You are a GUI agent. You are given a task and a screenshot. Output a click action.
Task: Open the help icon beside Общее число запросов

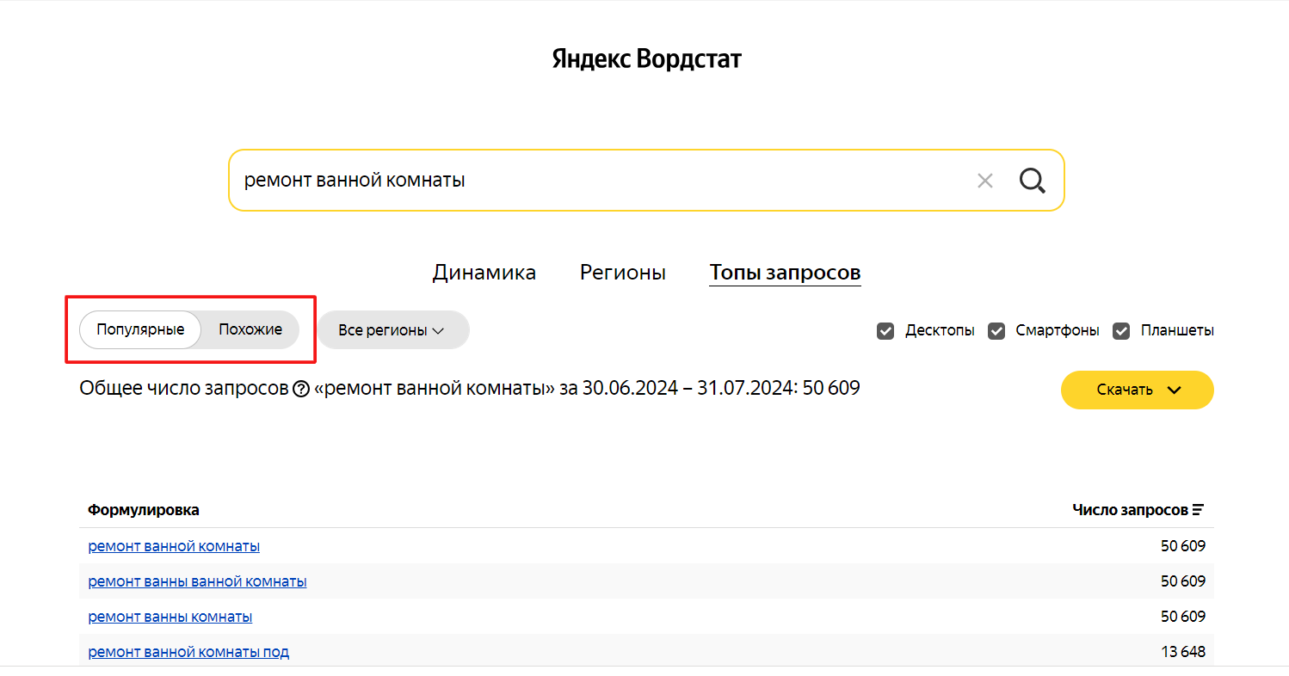point(301,390)
